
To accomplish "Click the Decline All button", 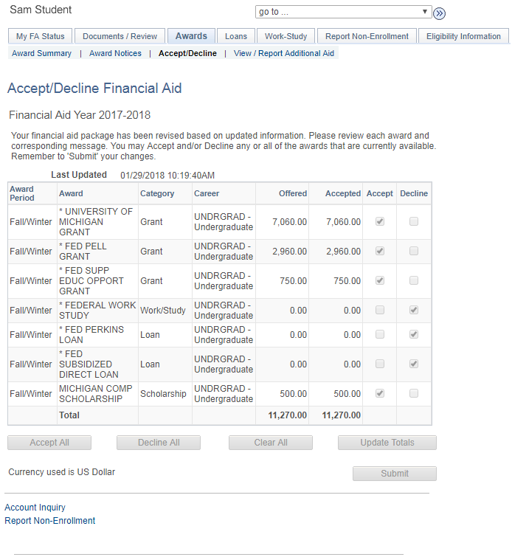I will 159,443.
